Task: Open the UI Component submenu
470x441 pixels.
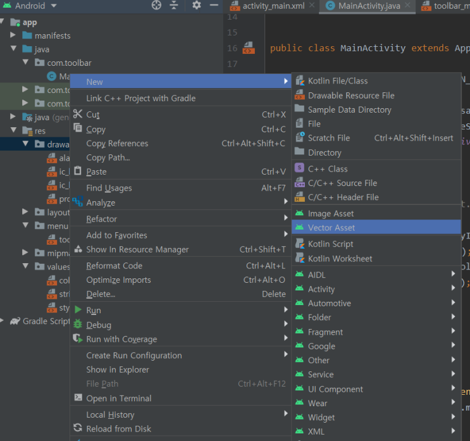Action: pos(376,389)
